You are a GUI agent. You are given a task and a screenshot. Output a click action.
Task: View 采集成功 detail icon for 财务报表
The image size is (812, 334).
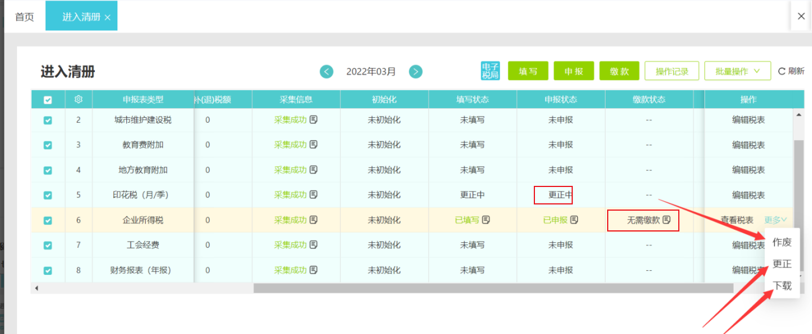tap(314, 270)
